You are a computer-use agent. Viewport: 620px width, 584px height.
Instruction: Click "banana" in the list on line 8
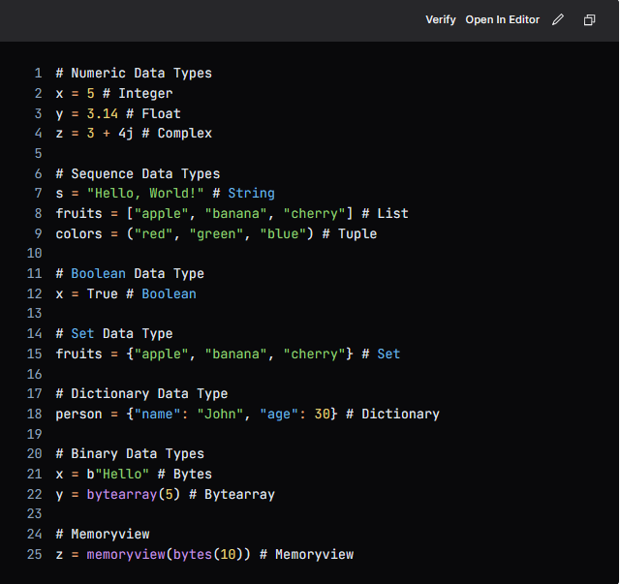(x=235, y=213)
